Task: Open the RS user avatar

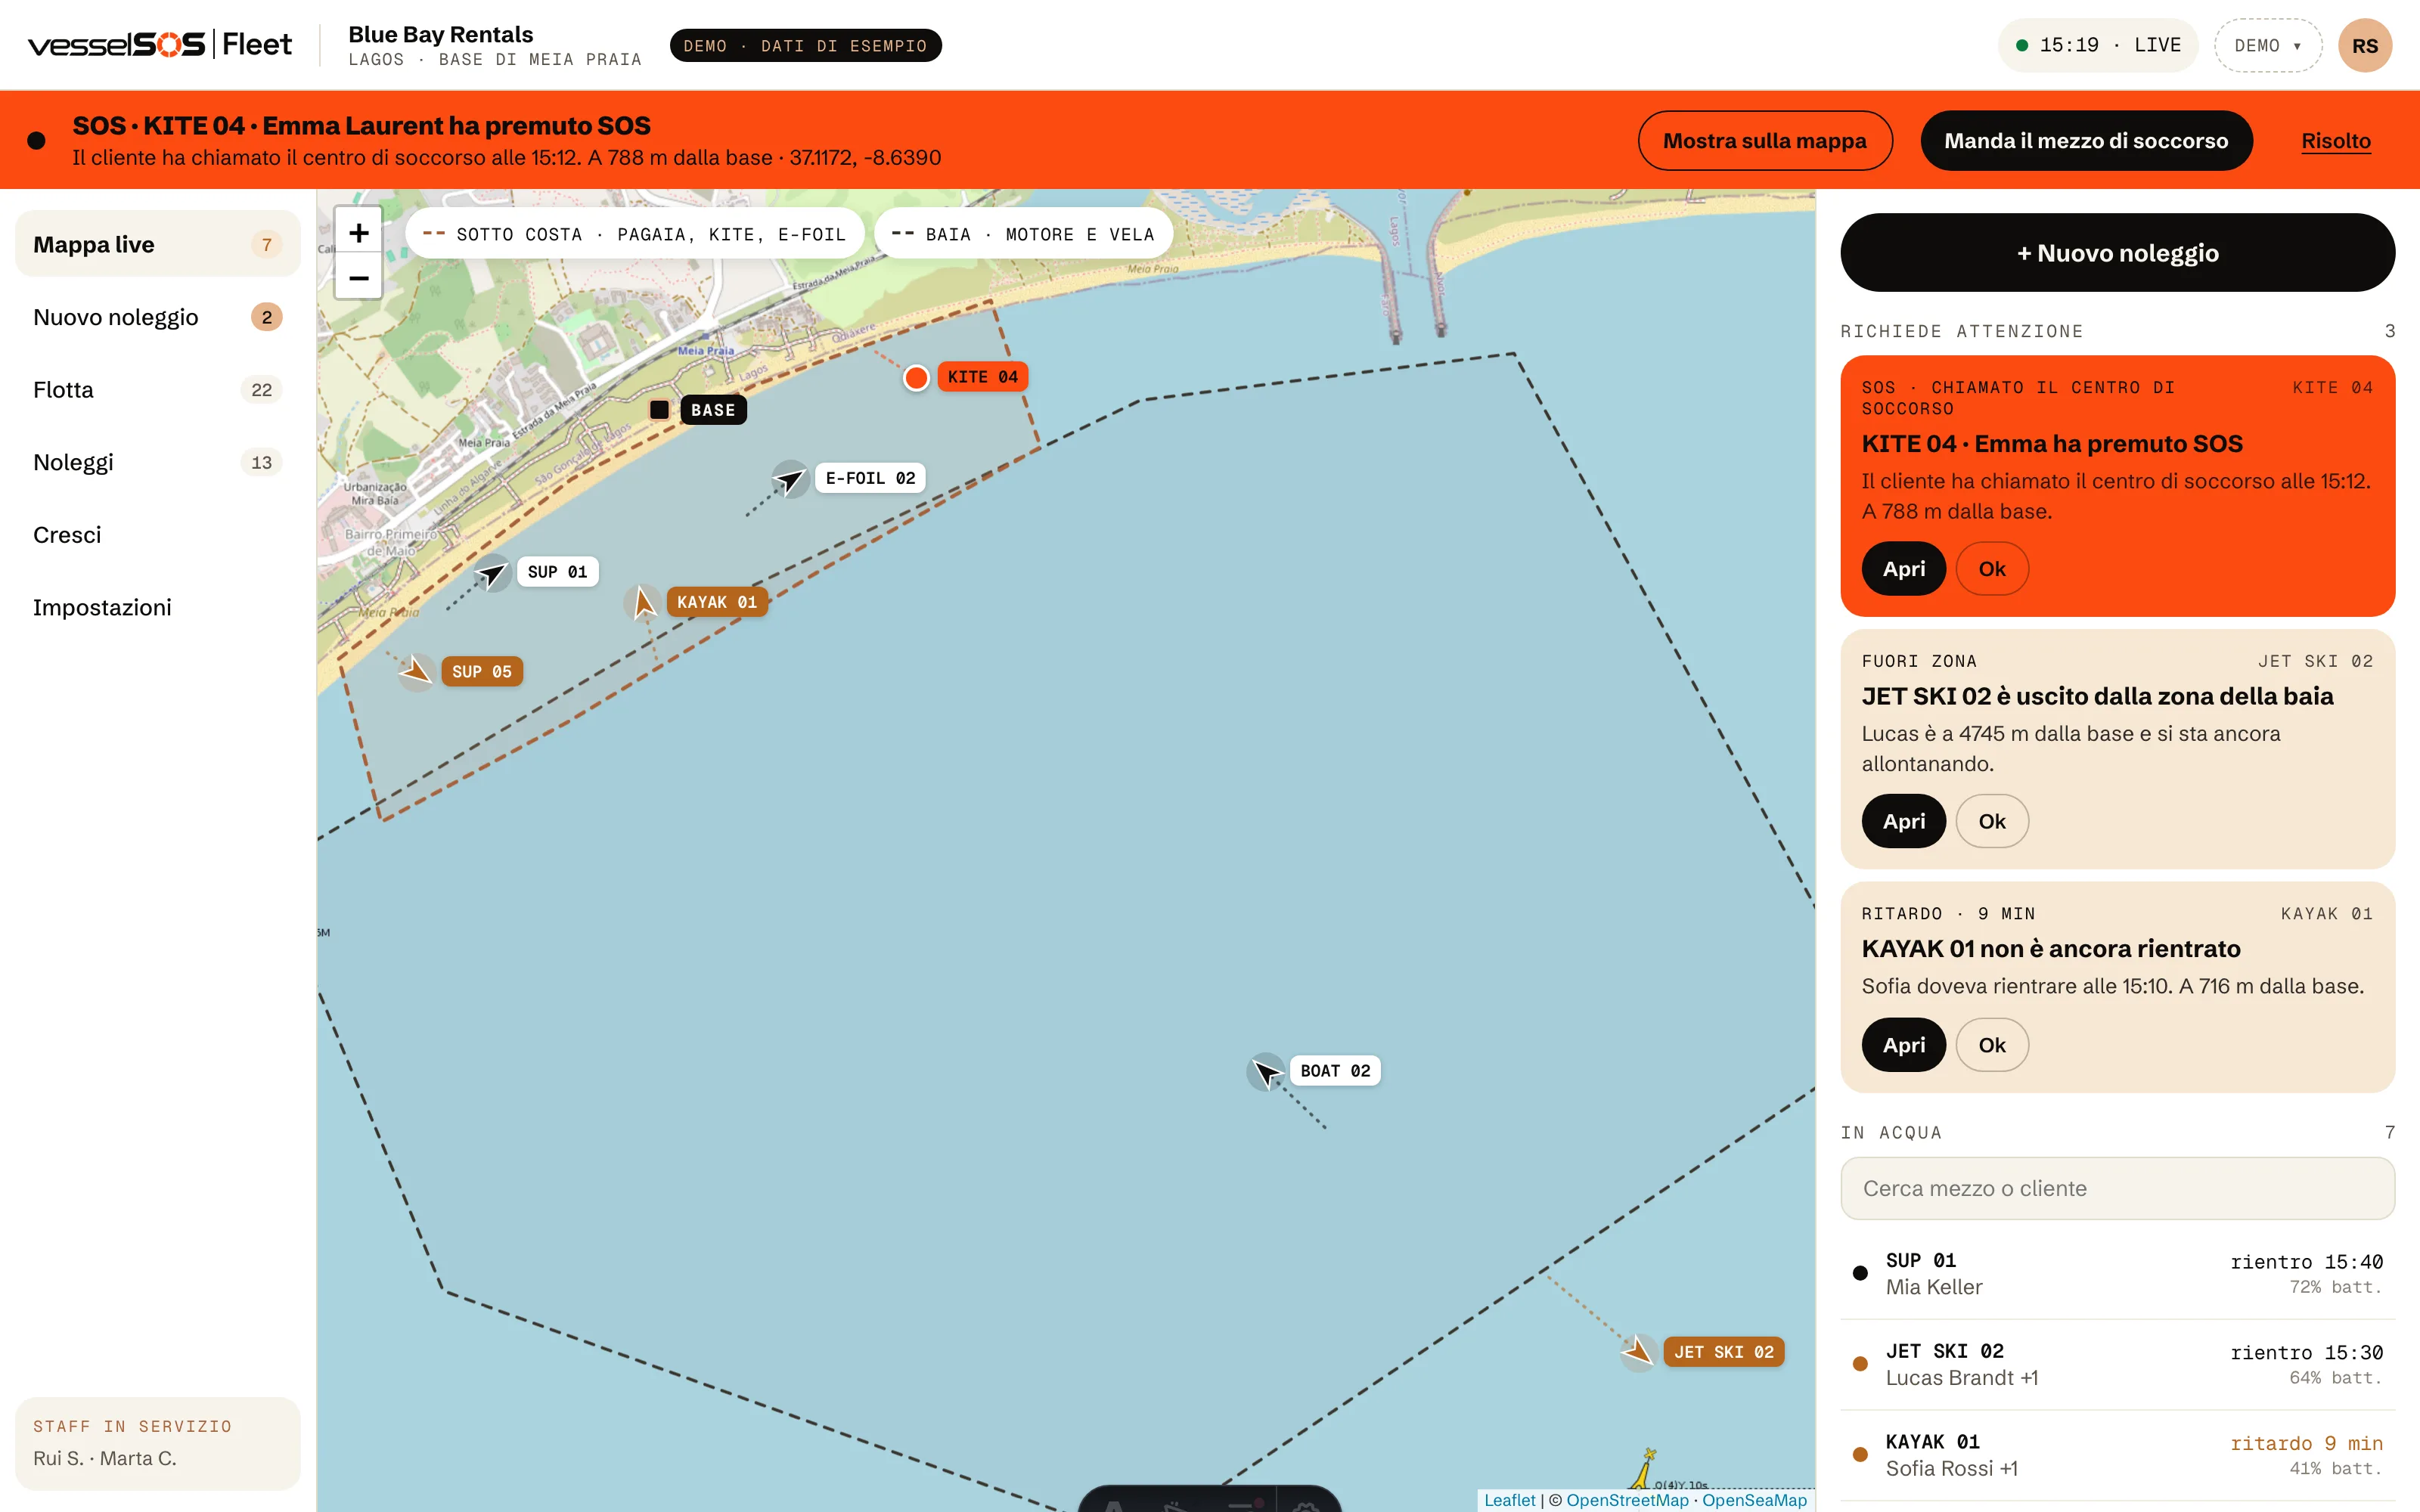Action: pyautogui.click(x=2365, y=46)
